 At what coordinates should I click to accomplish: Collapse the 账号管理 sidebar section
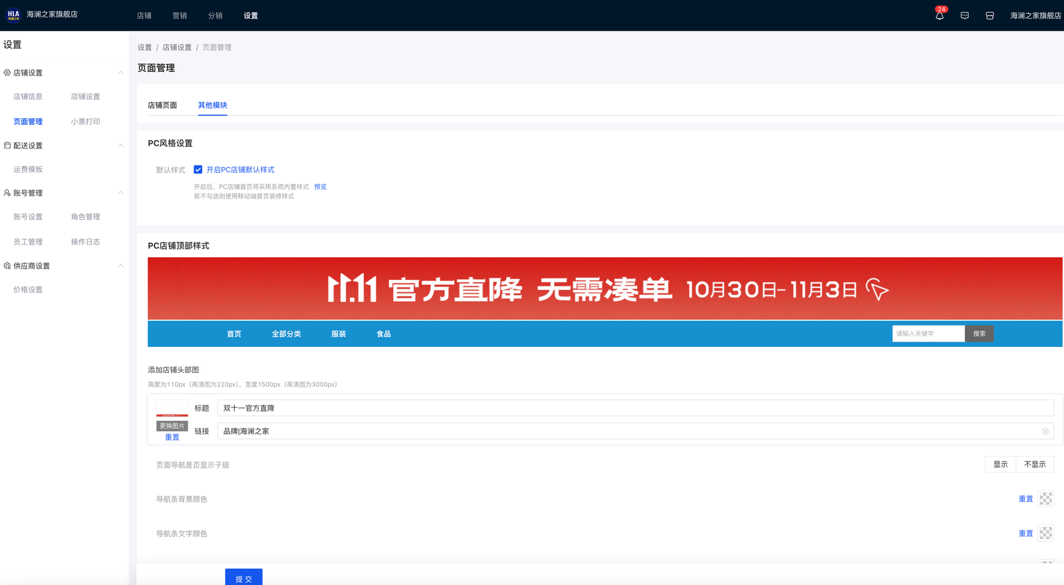pos(120,193)
